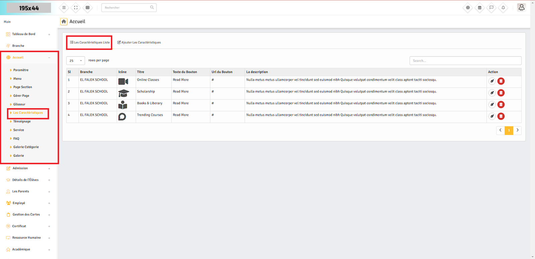Click the hamburger menu toggle icon
This screenshot has height=259, width=535.
click(64, 8)
